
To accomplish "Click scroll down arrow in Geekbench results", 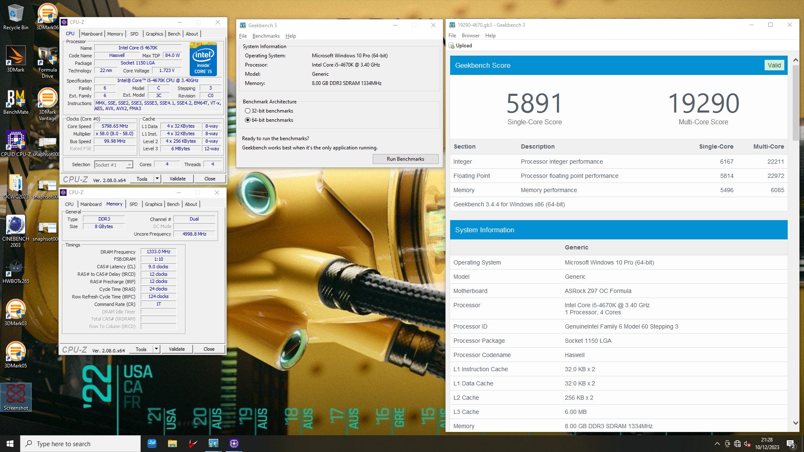I will [x=796, y=423].
